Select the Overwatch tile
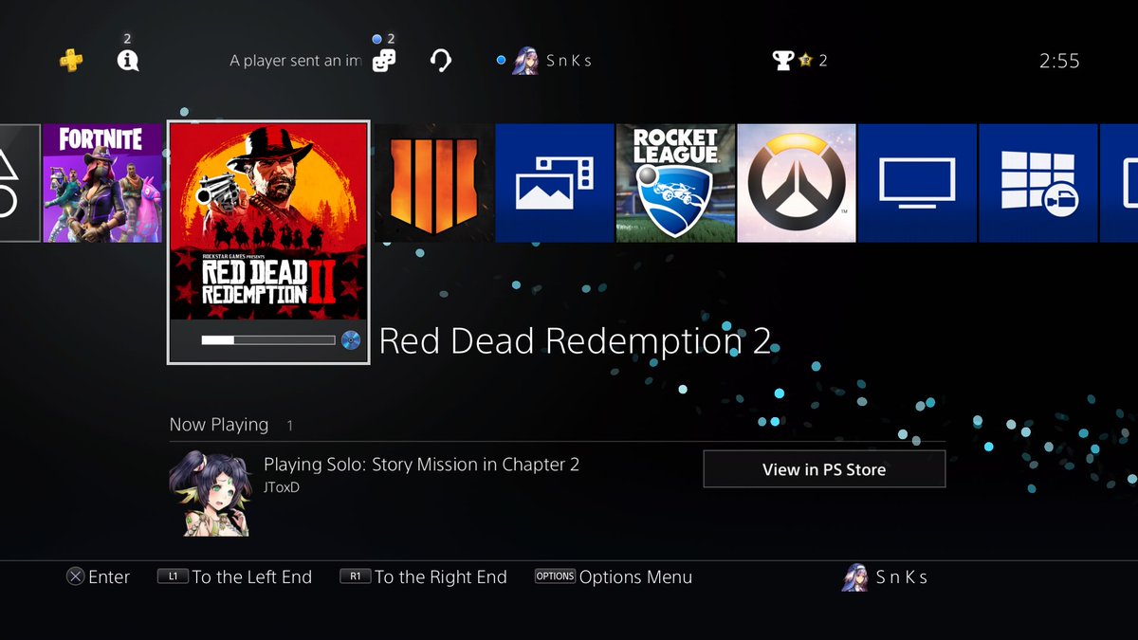 [797, 183]
